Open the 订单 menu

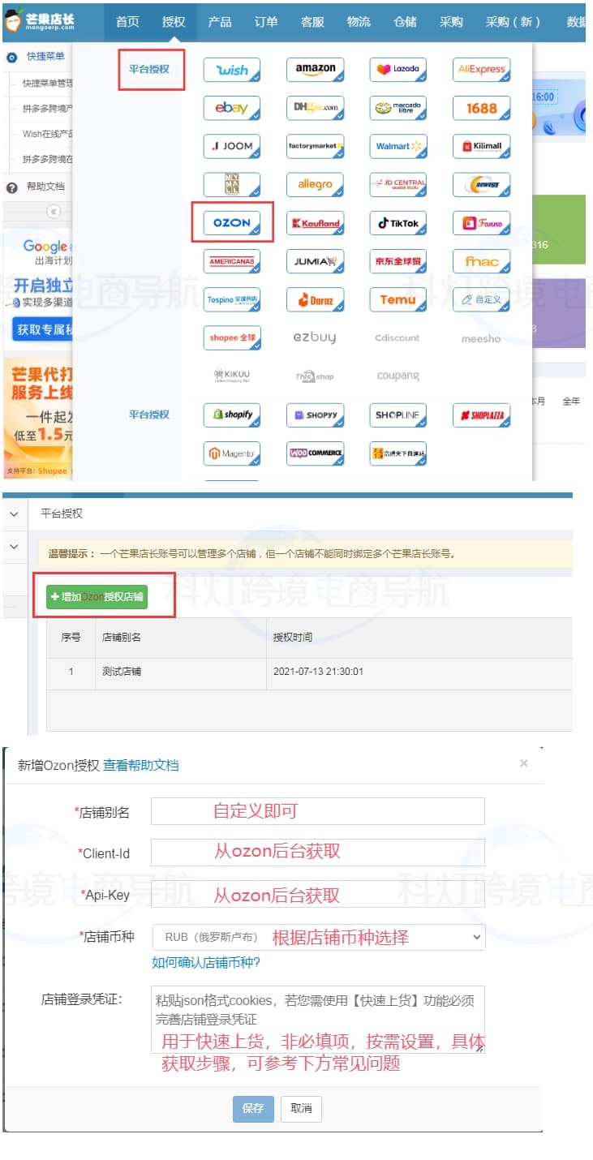tap(266, 22)
